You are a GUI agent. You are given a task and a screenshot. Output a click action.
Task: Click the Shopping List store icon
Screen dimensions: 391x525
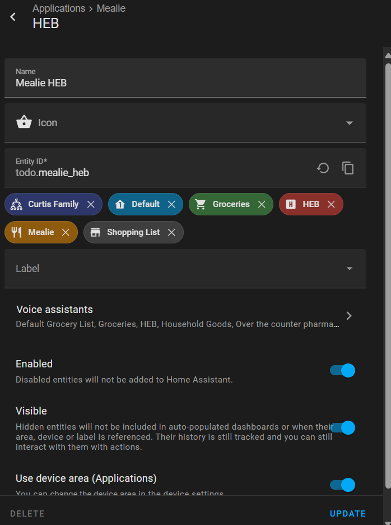click(x=95, y=232)
